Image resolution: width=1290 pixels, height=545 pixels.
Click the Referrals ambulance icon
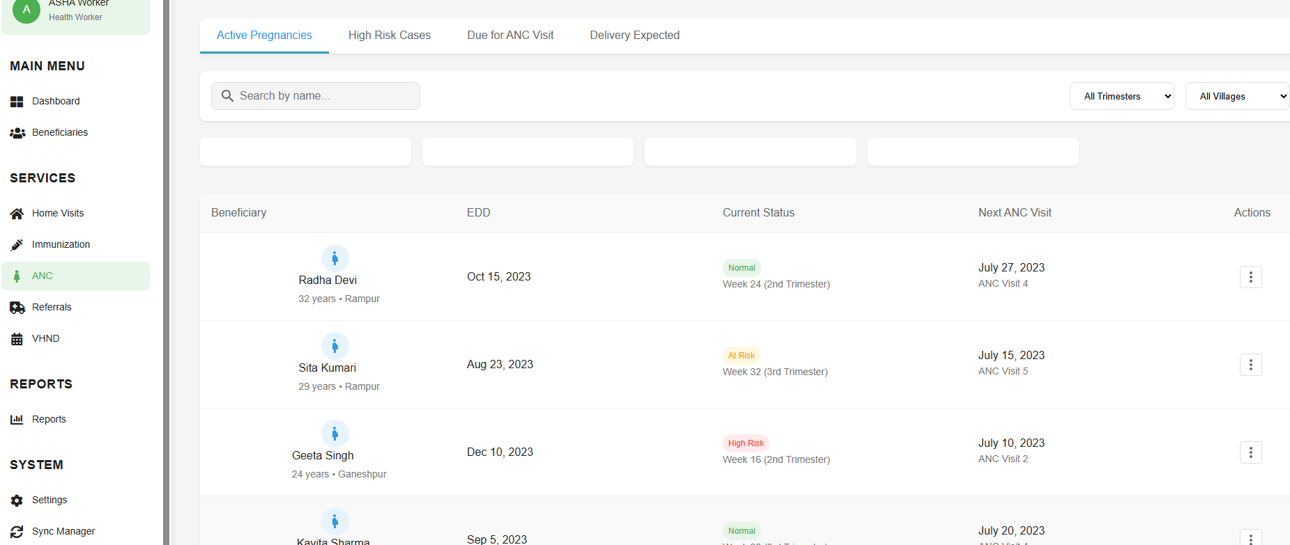coord(17,308)
